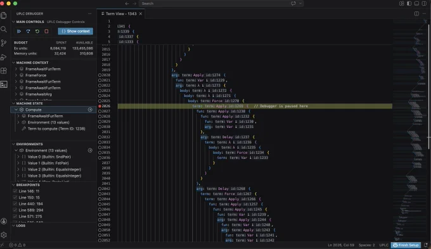Open the Extensions view in activity bar

tap(4, 70)
